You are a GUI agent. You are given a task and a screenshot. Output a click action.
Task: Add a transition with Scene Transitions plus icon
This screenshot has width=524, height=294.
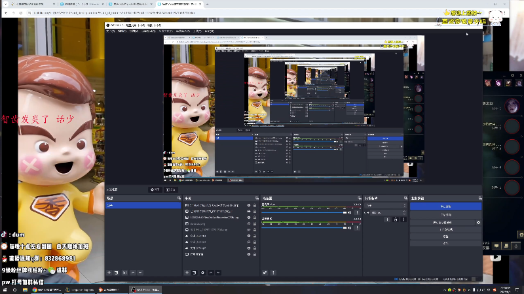[387, 220]
